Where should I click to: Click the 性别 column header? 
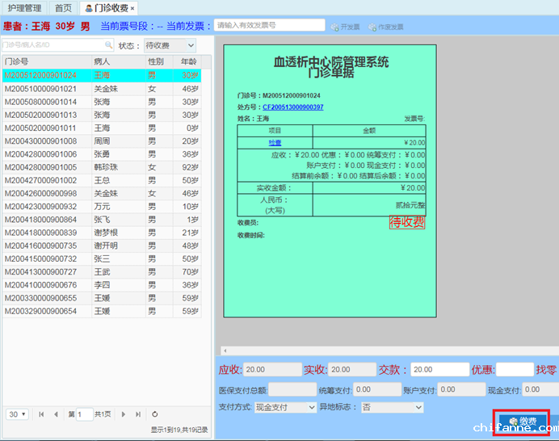point(159,61)
